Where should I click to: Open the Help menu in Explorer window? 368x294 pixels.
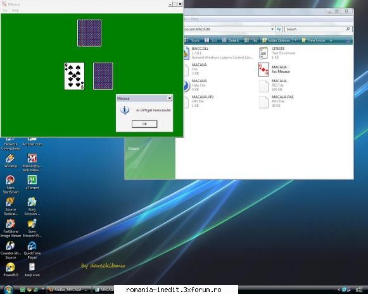click(194, 19)
